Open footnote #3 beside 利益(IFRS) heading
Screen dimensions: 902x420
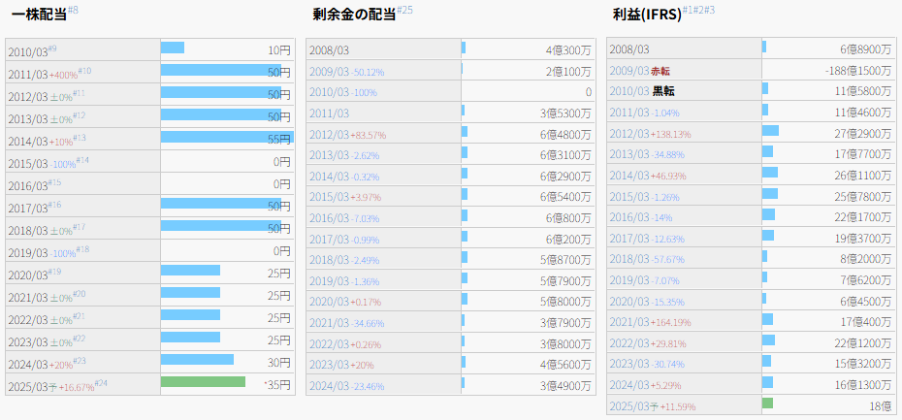[x=709, y=11]
